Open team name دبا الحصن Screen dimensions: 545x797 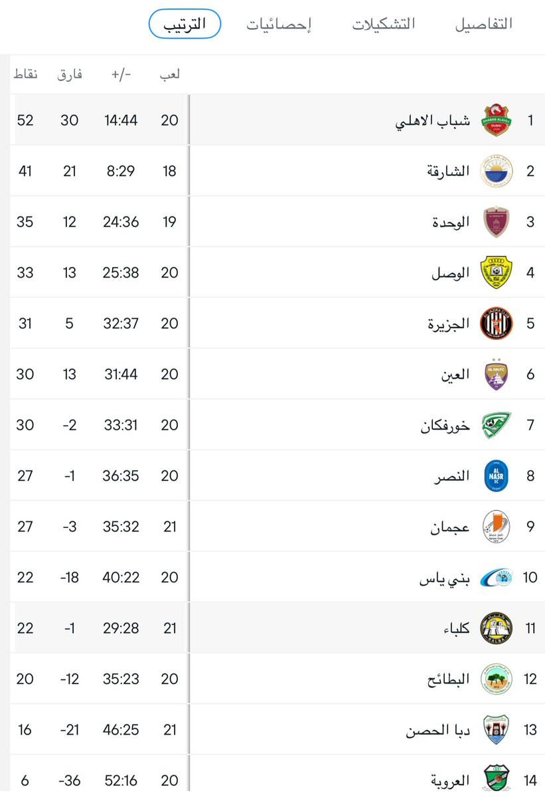click(x=438, y=730)
